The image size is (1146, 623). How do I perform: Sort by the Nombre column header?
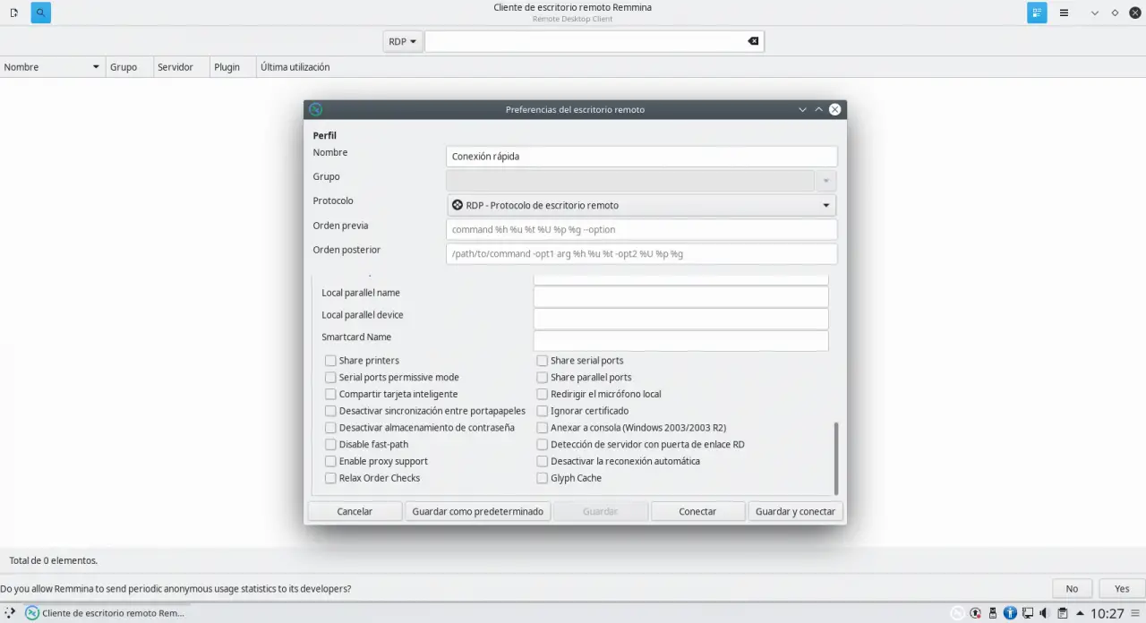point(52,67)
